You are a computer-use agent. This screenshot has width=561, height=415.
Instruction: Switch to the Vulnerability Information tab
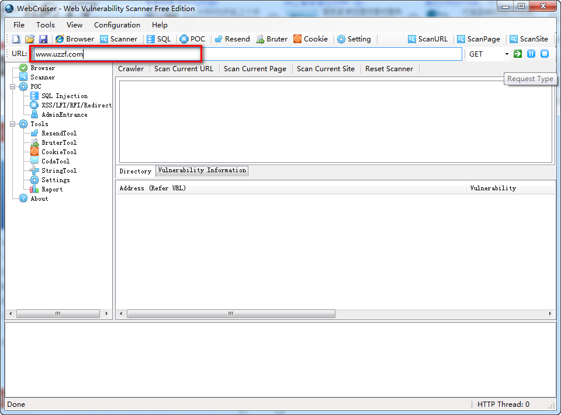pyautogui.click(x=202, y=170)
